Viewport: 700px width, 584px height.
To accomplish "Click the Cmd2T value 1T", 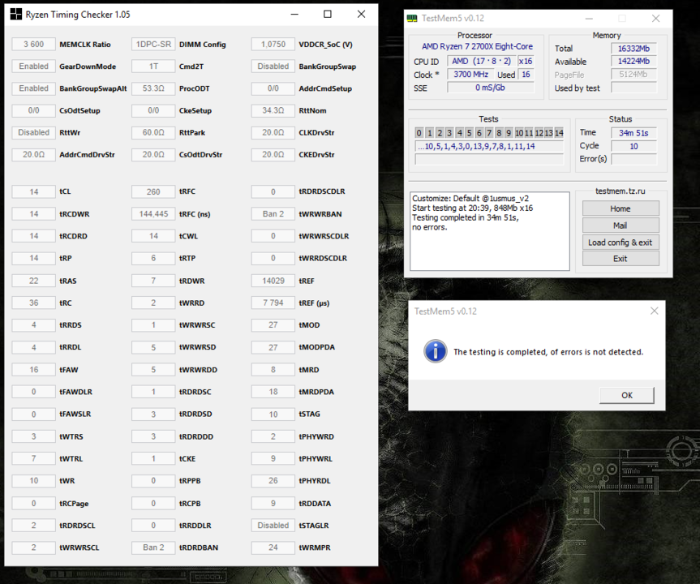I will 153,66.
